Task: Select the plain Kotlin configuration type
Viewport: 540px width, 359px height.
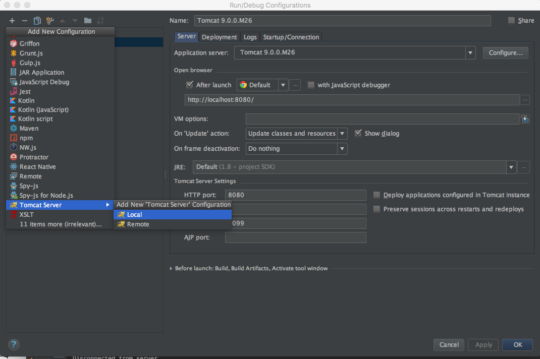Action: (61, 100)
